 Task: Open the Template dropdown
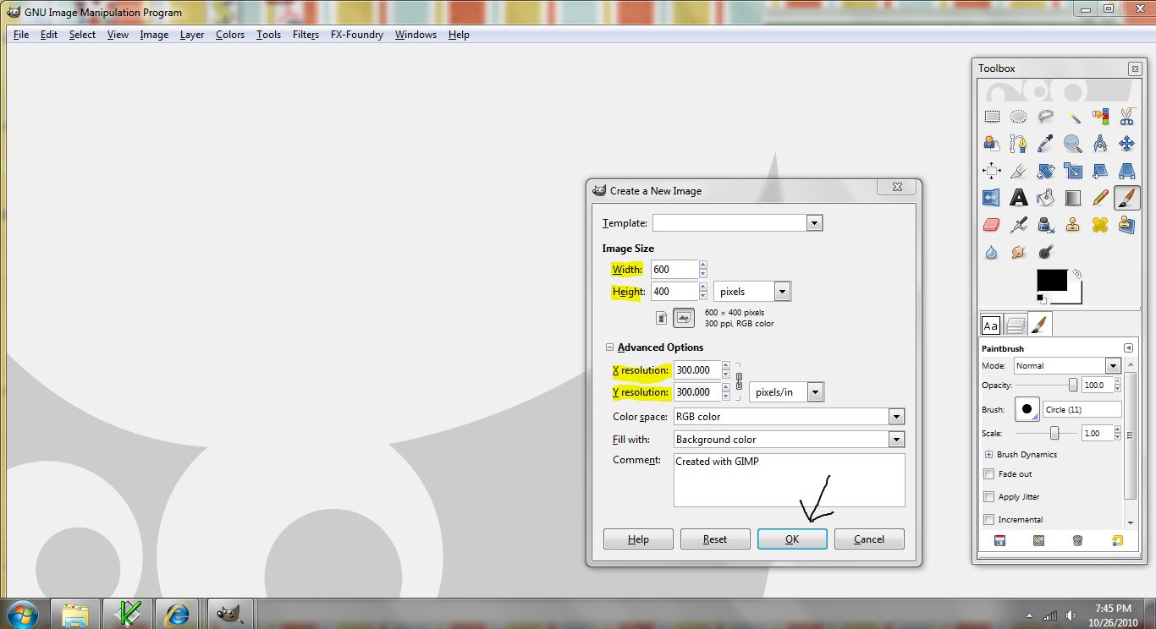(x=814, y=223)
